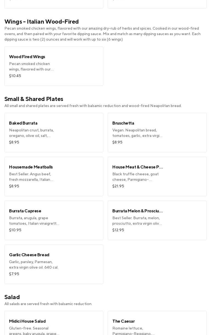Open the Burrata Caprese item

tap(54, 220)
